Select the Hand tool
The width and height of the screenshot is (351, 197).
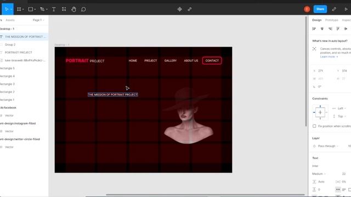pyautogui.click(x=73, y=9)
